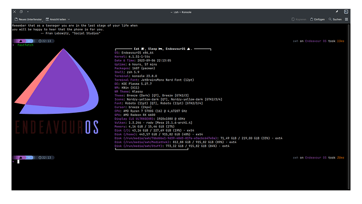
Task: Click the 'Memory: 4,16 GiB / 15,46 GiB' line
Action: click(x=144, y=126)
